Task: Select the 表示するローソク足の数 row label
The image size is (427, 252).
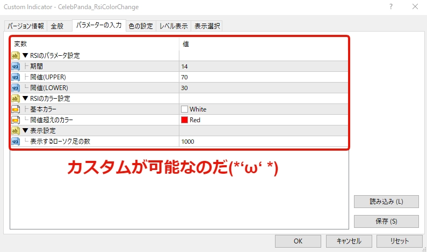Action: (60, 142)
